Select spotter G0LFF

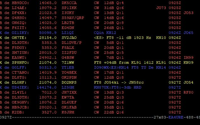click(x=19, y=68)
